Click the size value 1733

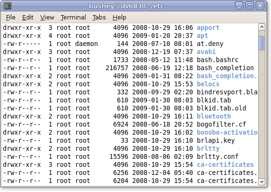(121, 60)
